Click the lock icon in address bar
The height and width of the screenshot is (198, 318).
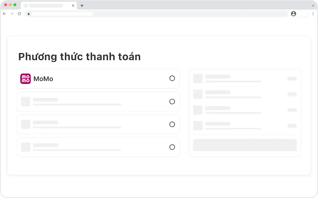point(28,14)
